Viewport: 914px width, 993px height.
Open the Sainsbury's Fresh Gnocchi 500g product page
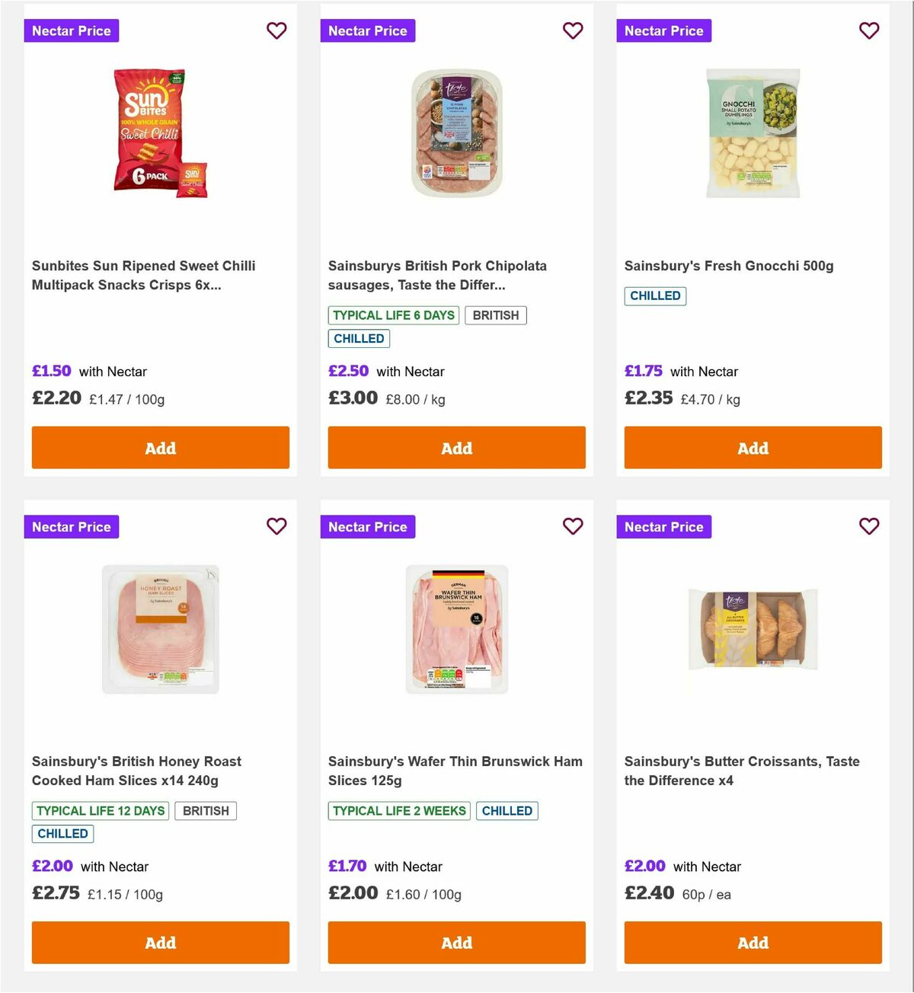pyautogui.click(x=728, y=266)
